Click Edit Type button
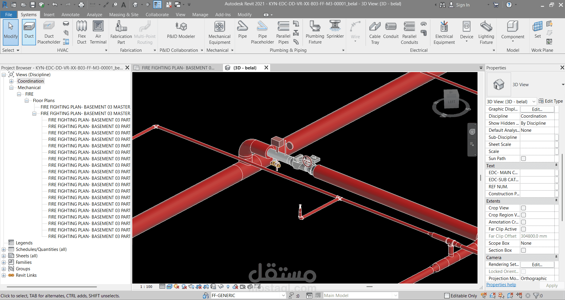The height and width of the screenshot is (300, 565). point(551,101)
